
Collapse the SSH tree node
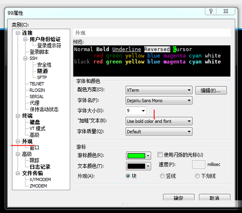(x=25, y=58)
